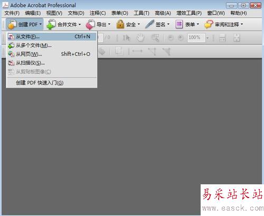The width and height of the screenshot is (264, 216).
Task: Click the perimeter measuring tool icon
Action: [x=152, y=51]
